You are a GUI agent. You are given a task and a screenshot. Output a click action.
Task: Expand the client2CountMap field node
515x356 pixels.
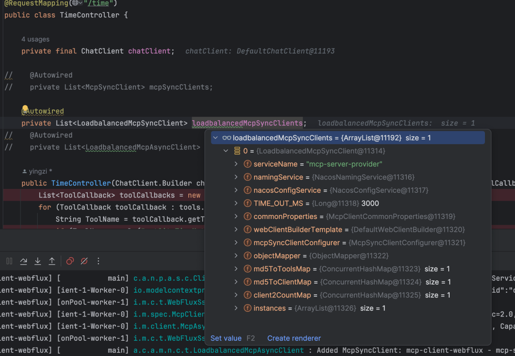[236, 295]
